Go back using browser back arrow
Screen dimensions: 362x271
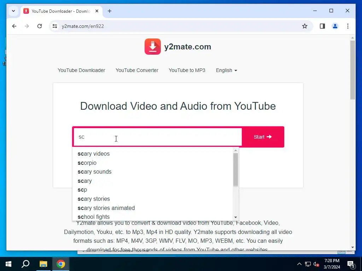coord(14,26)
